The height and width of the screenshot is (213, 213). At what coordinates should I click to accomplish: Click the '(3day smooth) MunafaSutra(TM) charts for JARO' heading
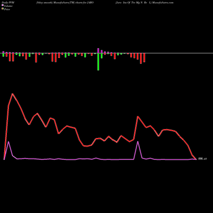[65, 3]
